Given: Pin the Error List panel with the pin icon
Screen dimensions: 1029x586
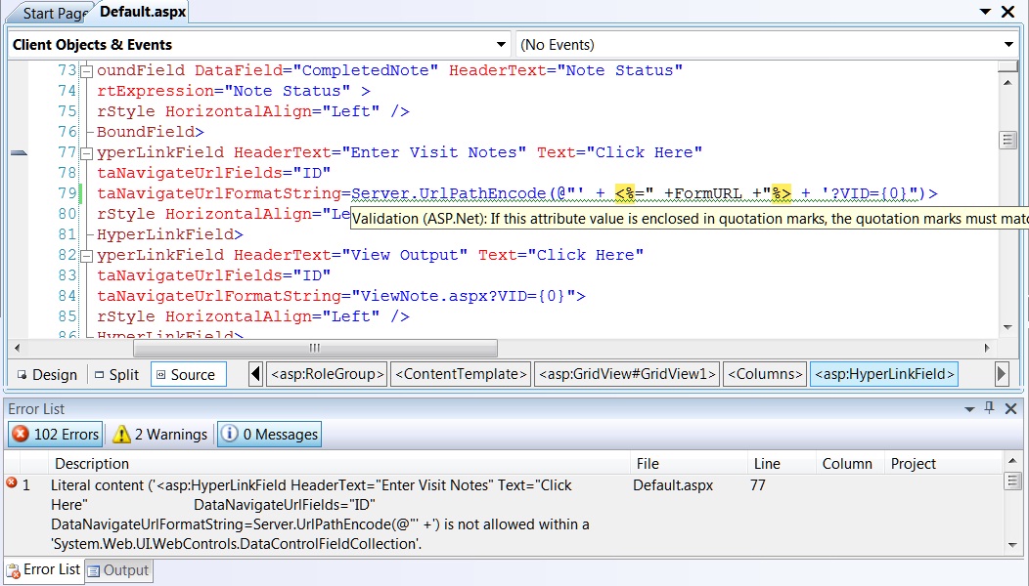Looking at the screenshot, I should [991, 408].
